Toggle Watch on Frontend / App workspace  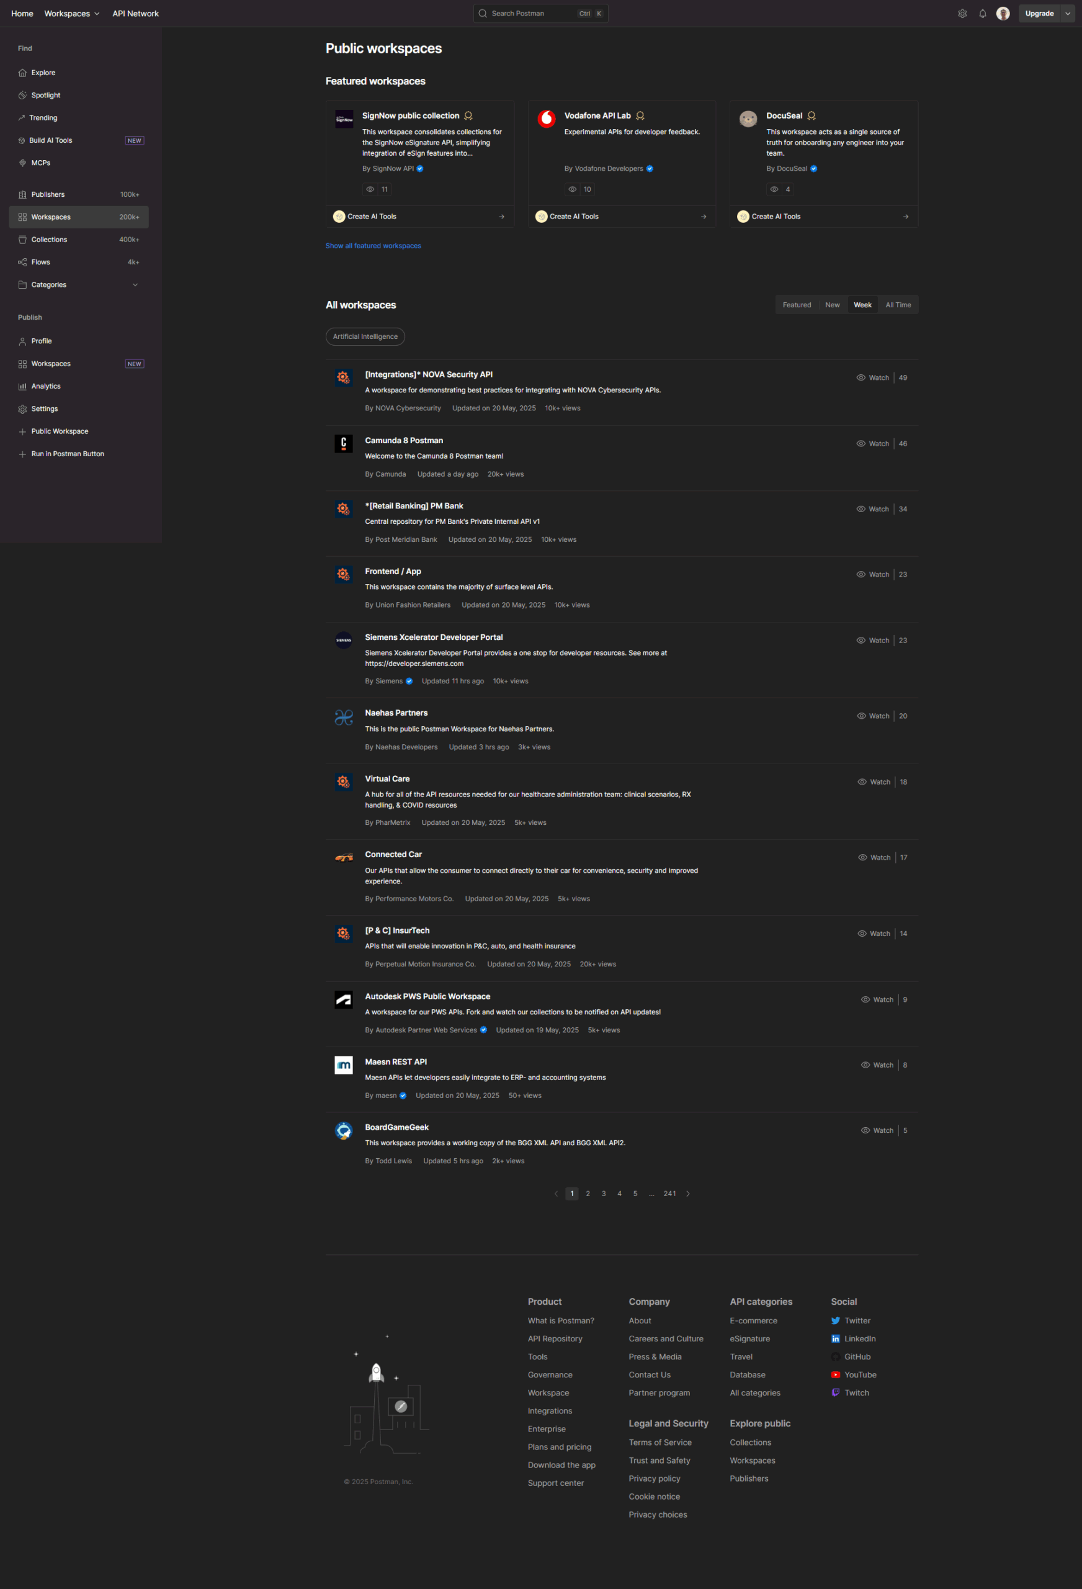tap(872, 574)
